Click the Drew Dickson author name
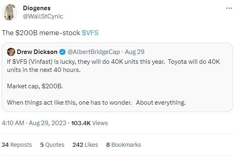 pyautogui.click(x=37, y=52)
